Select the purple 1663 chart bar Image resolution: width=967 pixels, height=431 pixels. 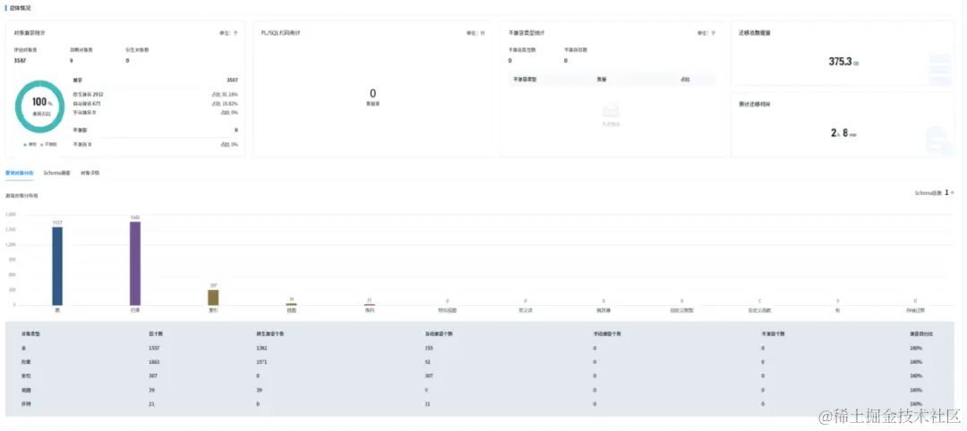[x=135, y=264]
